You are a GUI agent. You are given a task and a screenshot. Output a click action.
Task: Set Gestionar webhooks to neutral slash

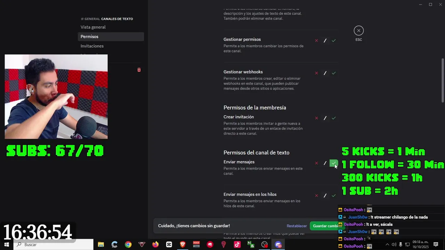pos(325,73)
